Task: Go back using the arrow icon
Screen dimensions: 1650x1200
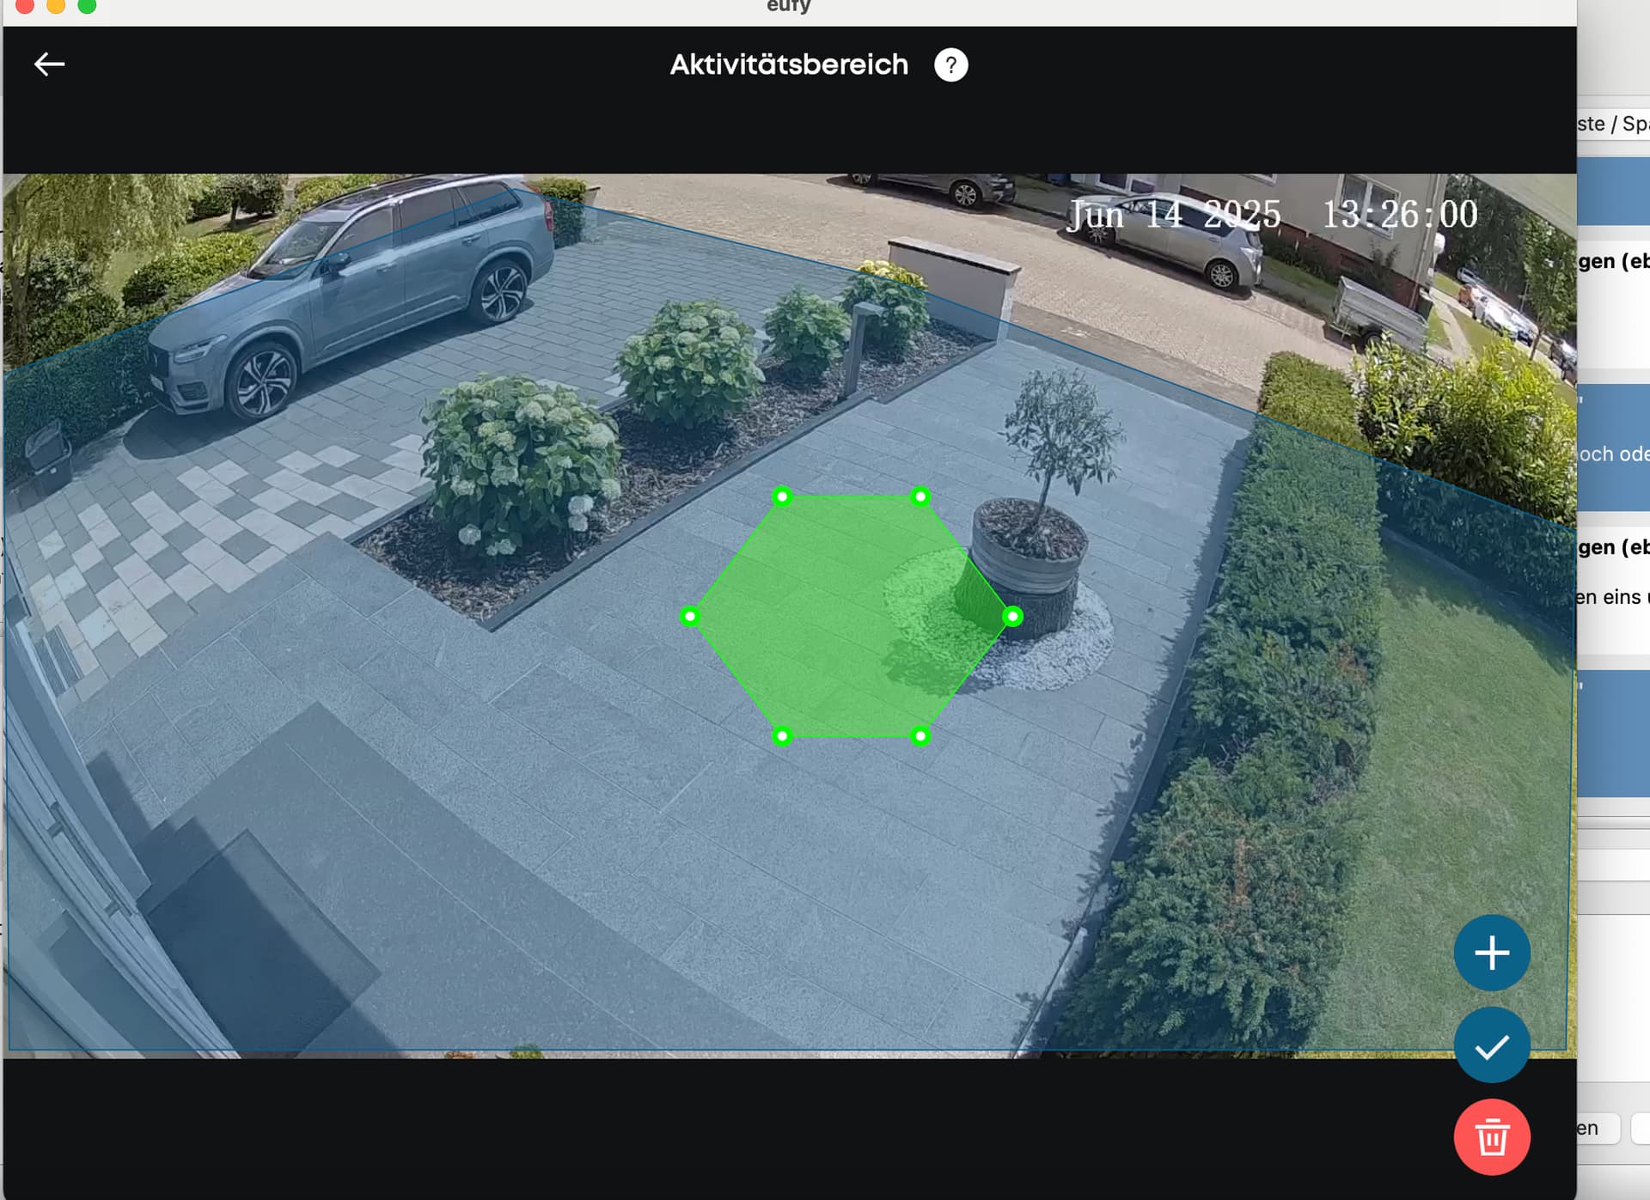Action: pos(49,64)
